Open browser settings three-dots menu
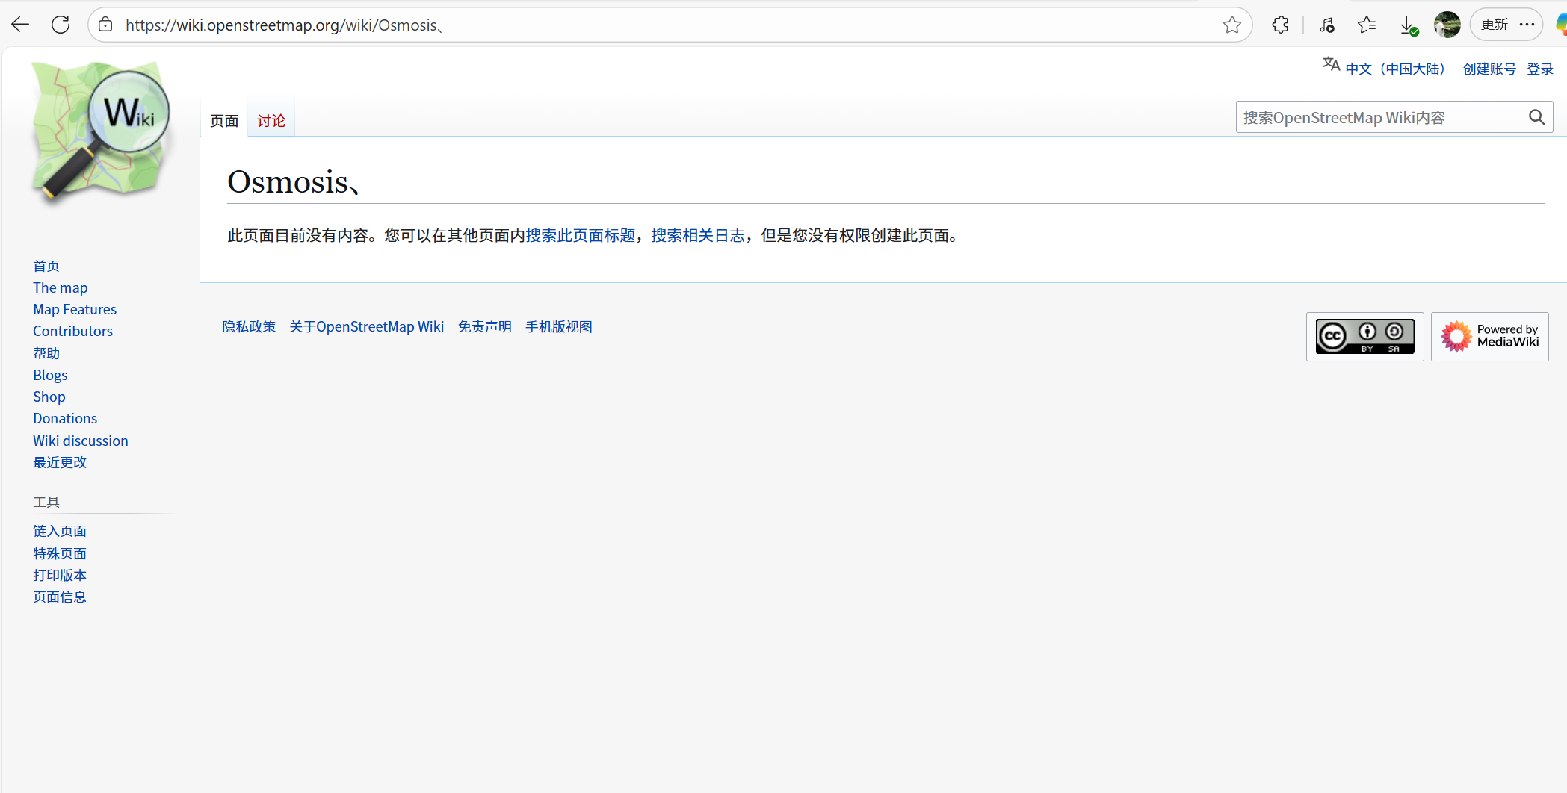Viewport: 1567px width, 793px height. 1527,25
